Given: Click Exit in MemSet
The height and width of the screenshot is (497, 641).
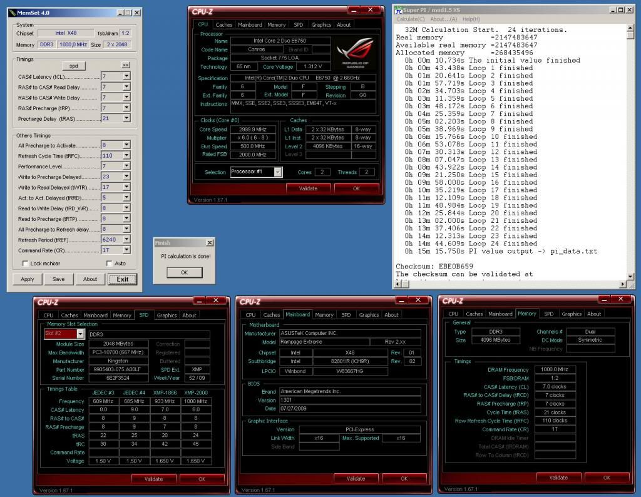Looking at the screenshot, I should [123, 279].
